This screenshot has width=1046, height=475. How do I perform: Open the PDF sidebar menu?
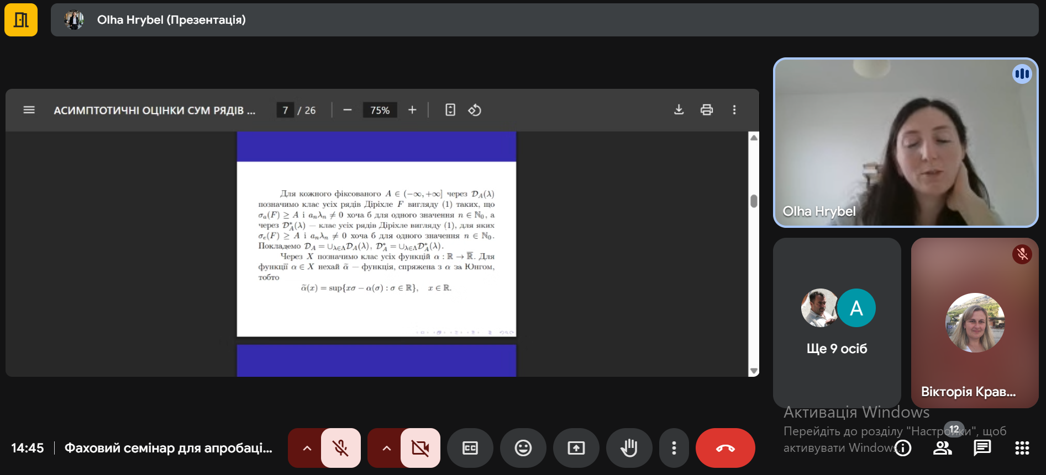(29, 110)
